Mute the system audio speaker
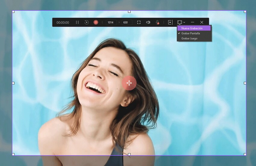This screenshot has height=166, width=256. (148, 22)
